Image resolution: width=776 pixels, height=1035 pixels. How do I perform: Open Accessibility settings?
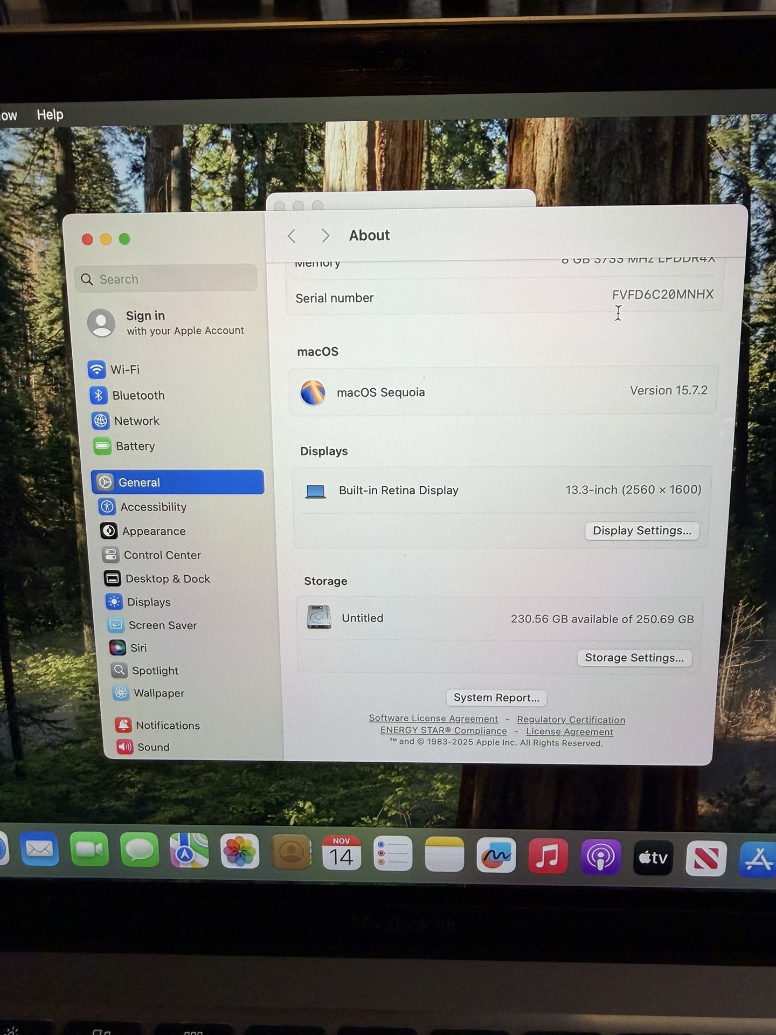[x=143, y=507]
